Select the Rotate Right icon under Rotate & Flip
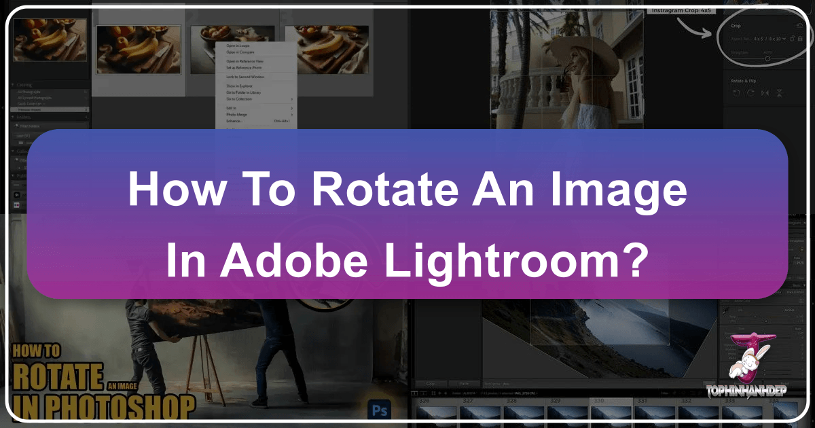Image resolution: width=815 pixels, height=428 pixels. [751, 91]
